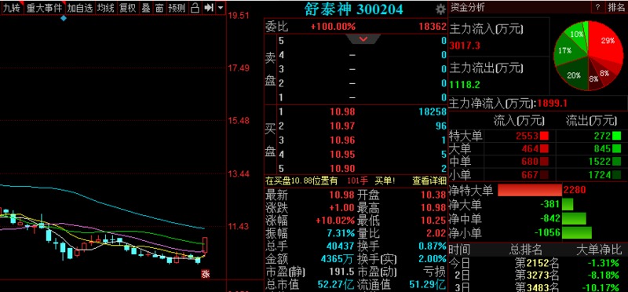Click the 主力流出 value 1118.2
Viewport: 628px width, 292px height.
coord(465,85)
